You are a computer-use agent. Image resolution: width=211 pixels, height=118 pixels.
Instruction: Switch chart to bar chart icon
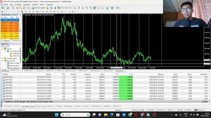click(75, 8)
